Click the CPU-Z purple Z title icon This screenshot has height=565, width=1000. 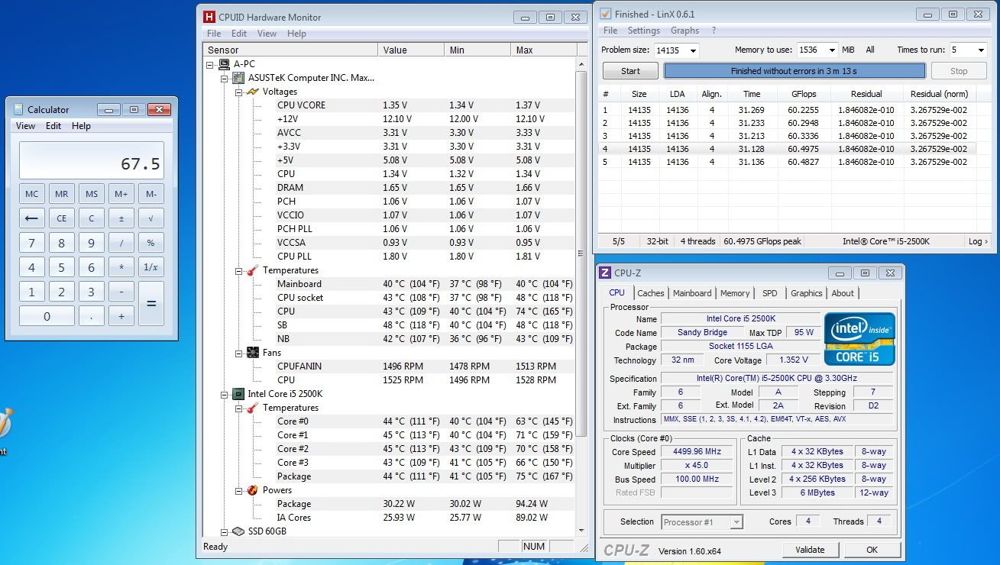point(605,273)
